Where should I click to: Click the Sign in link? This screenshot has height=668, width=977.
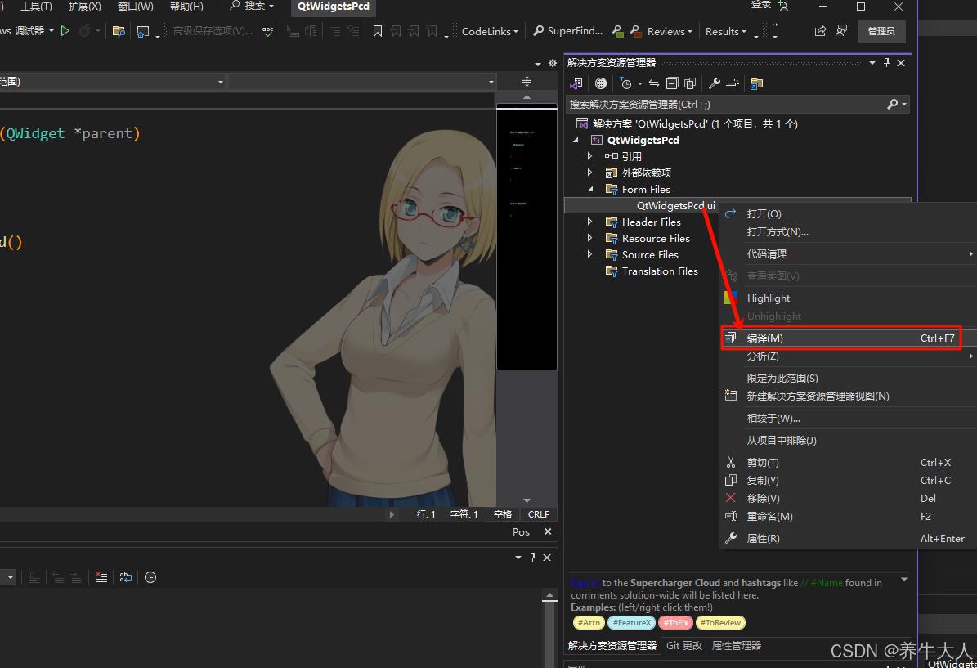click(585, 583)
